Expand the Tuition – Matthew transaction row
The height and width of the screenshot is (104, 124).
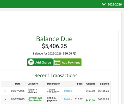click(5, 91)
